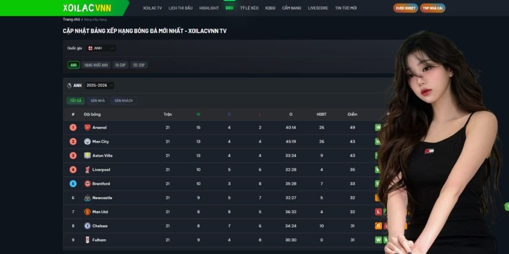Viewport: 509px width, 254px height.
Task: Click the Brentford team badge
Action: (87, 184)
